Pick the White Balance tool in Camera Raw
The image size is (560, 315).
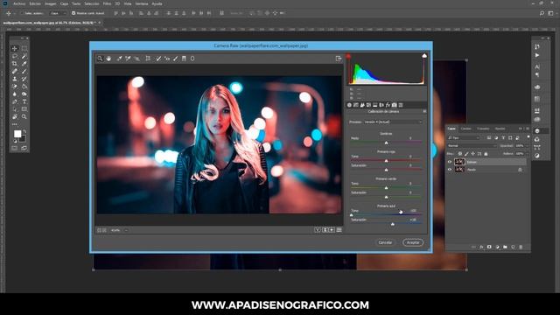coord(119,59)
